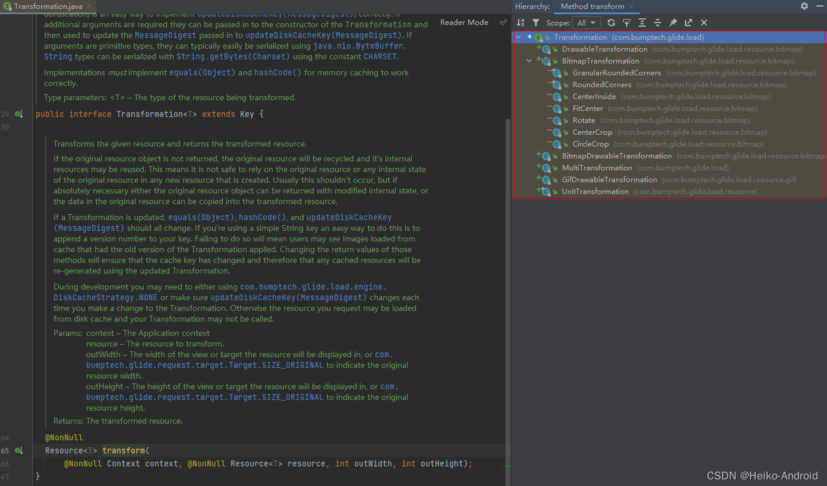827x486 pixels.
Task: Open hashCode() link near equals(Object)
Action: (x=277, y=72)
